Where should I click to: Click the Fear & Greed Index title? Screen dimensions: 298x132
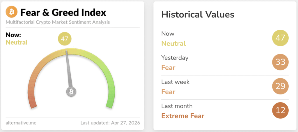tap(63, 13)
